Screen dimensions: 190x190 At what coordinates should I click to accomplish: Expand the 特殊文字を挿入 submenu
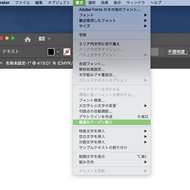point(92,131)
